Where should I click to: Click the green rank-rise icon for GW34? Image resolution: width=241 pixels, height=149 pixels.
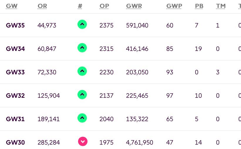pos(82,48)
